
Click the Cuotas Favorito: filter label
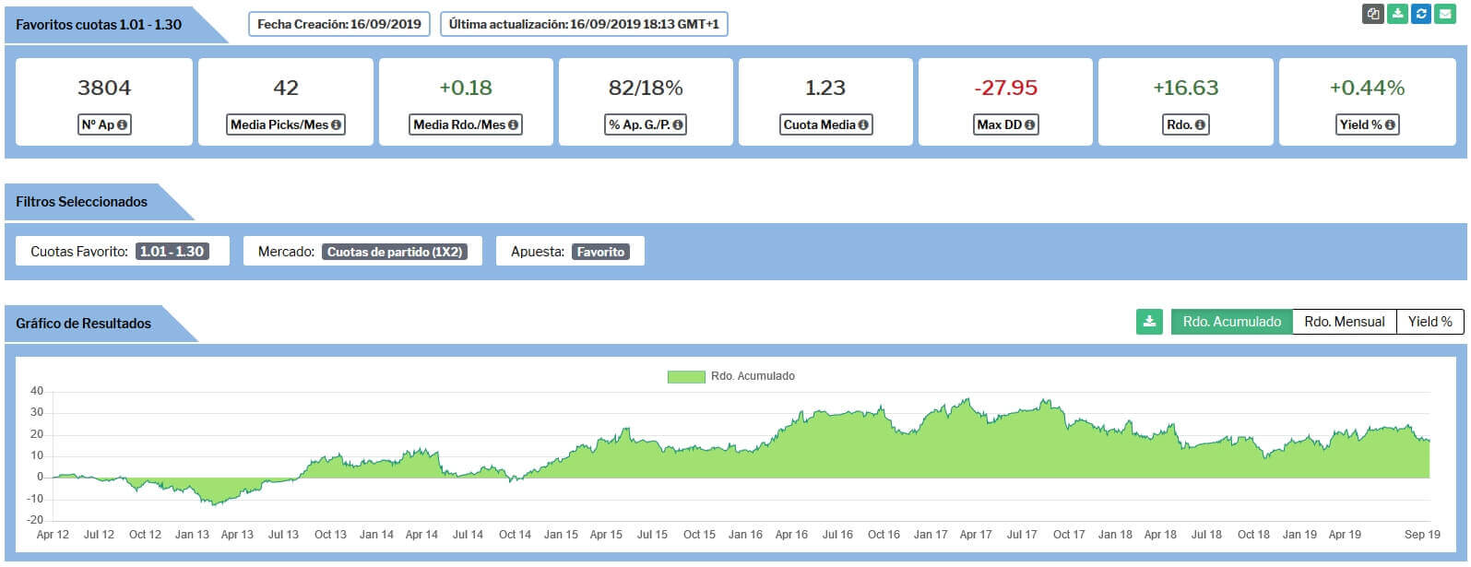point(79,251)
